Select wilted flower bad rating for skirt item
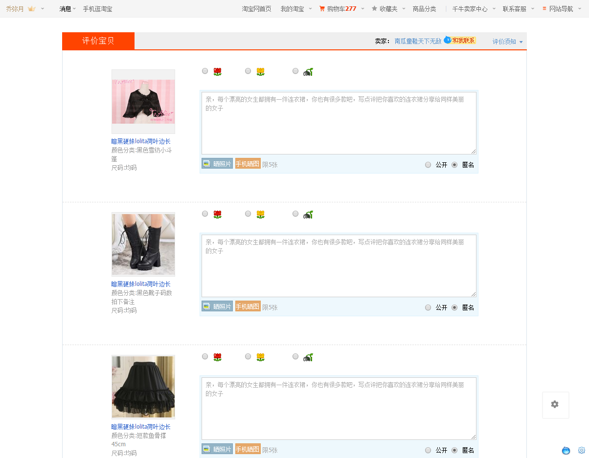This screenshot has height=458, width=589. (295, 356)
